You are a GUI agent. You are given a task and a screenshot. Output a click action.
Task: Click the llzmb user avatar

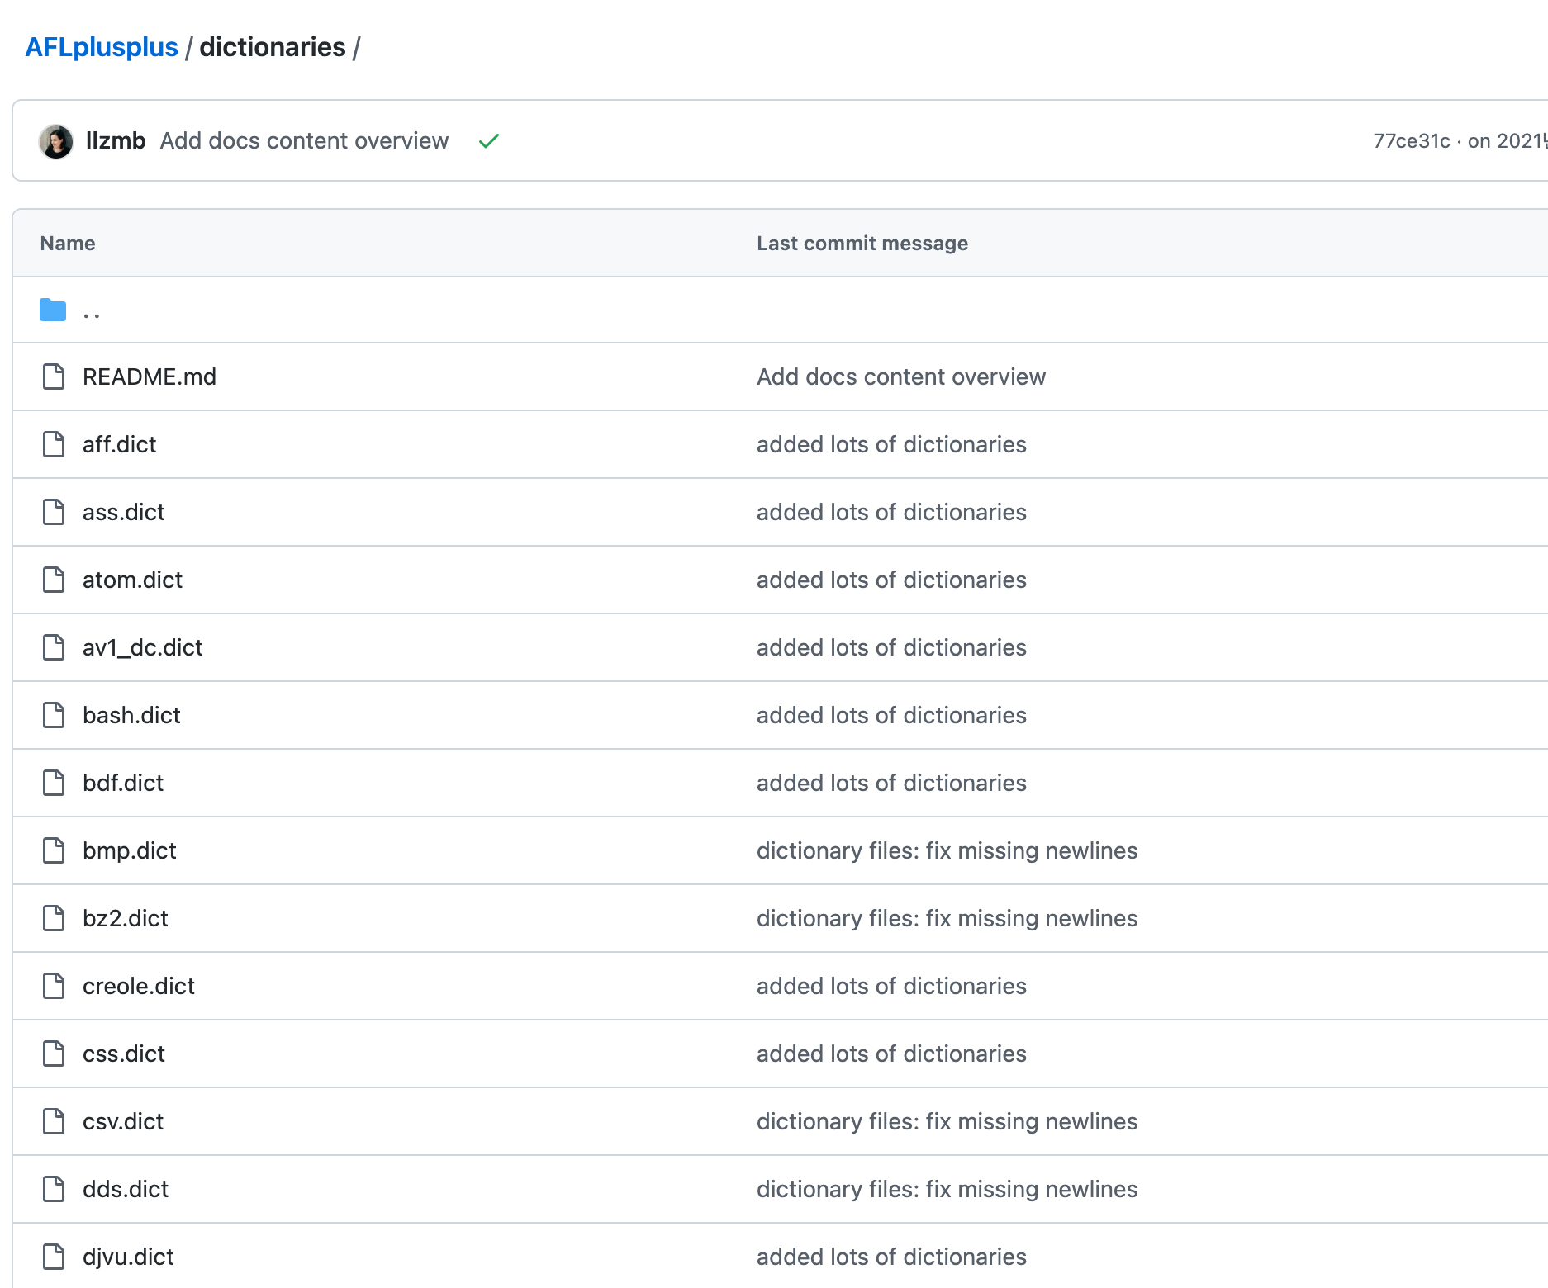tap(56, 141)
